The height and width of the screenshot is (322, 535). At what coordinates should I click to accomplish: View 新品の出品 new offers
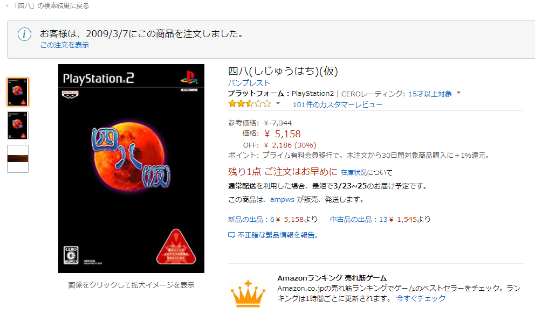coord(272,220)
